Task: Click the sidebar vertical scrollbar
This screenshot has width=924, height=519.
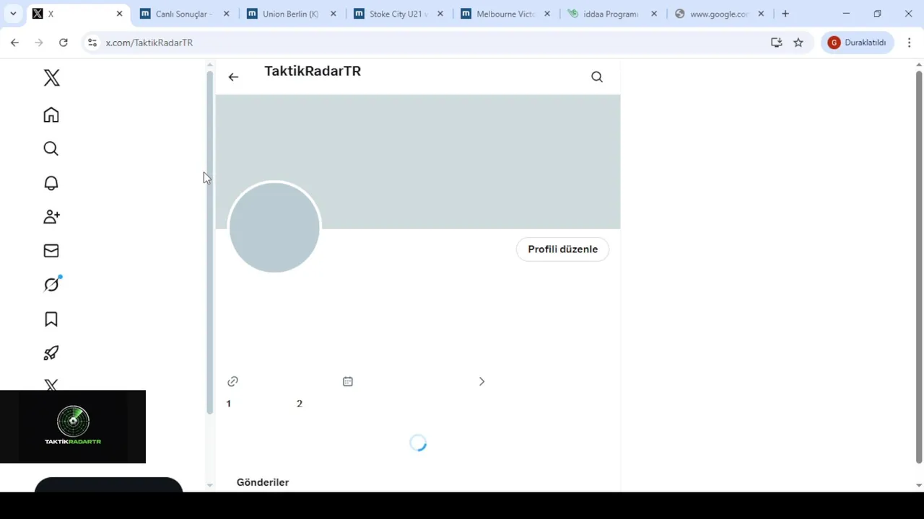Action: click(x=210, y=243)
